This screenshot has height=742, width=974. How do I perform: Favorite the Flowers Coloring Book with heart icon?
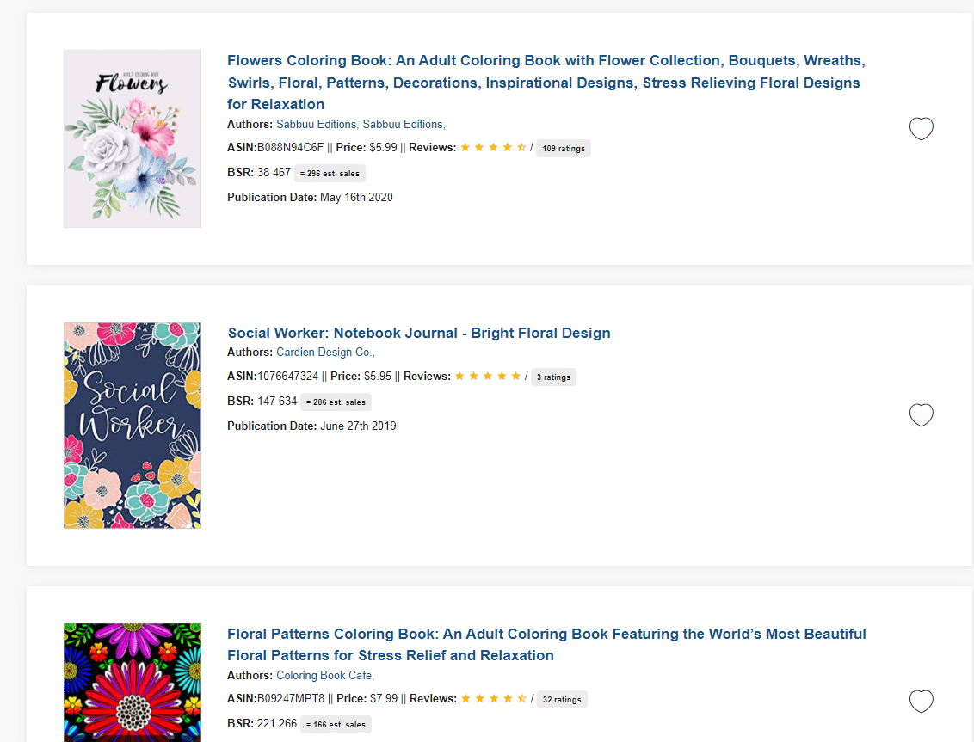point(922,128)
